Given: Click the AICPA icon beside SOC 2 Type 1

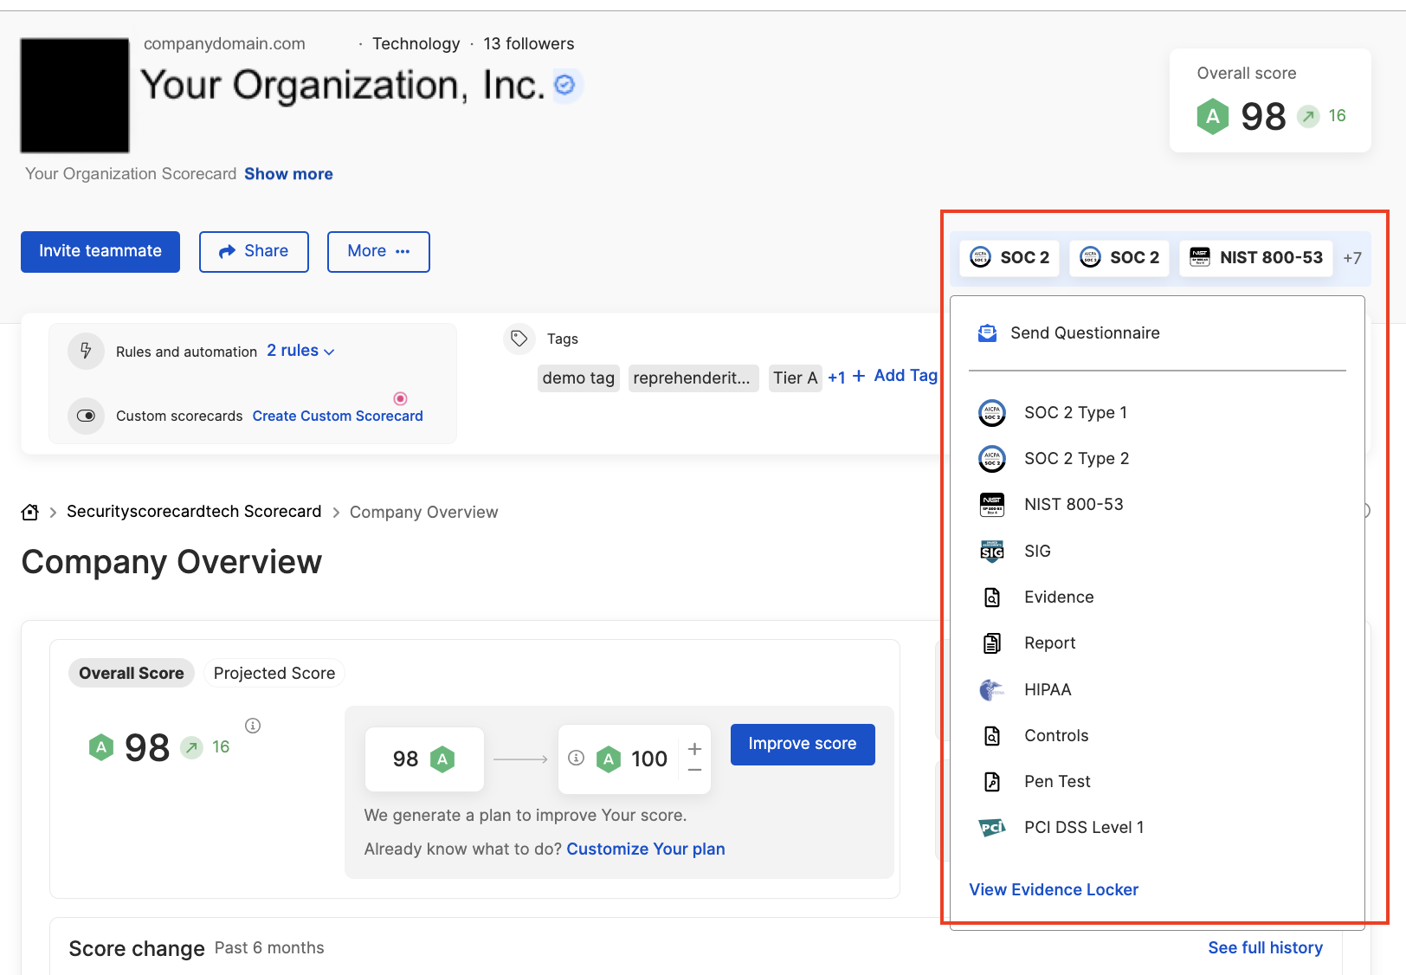Looking at the screenshot, I should [x=992, y=413].
